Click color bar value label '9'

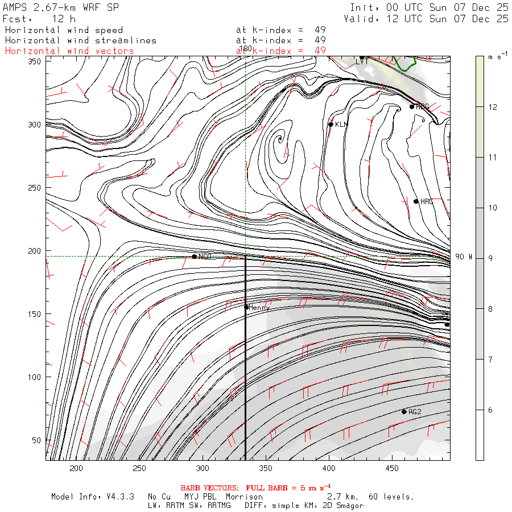click(x=490, y=258)
